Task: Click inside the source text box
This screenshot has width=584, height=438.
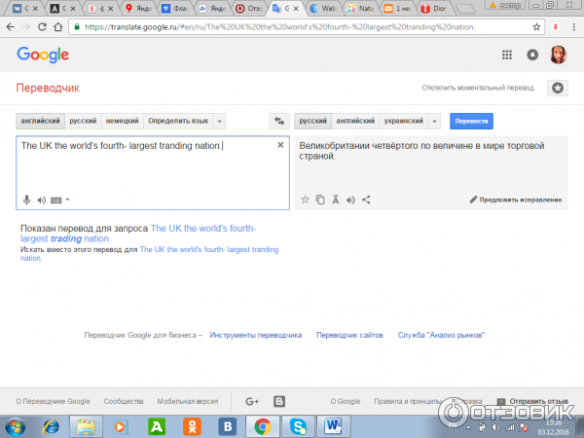Action: (146, 170)
